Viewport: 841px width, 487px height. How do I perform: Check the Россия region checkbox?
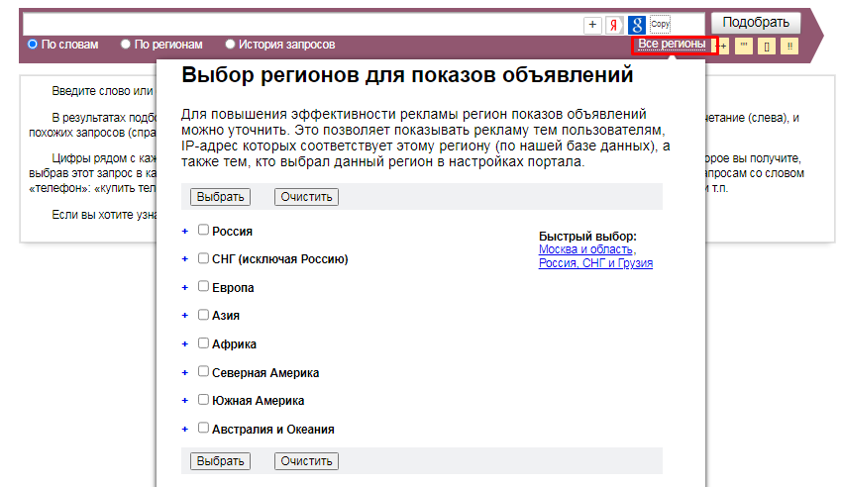pyautogui.click(x=203, y=230)
